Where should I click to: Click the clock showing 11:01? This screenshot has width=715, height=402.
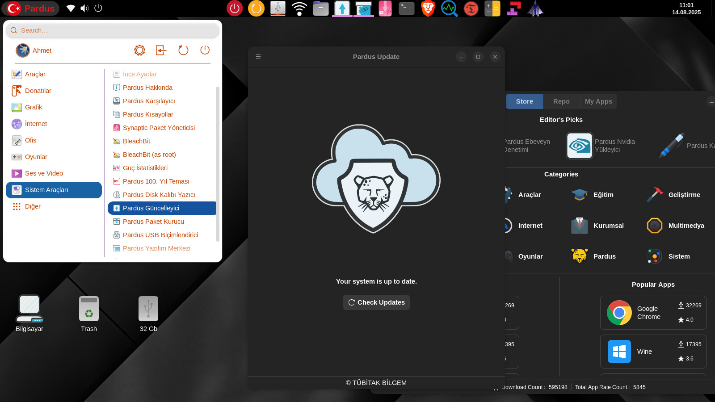pos(686,8)
